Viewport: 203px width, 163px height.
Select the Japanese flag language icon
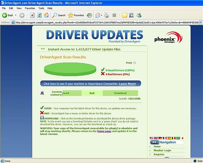[183, 138]
